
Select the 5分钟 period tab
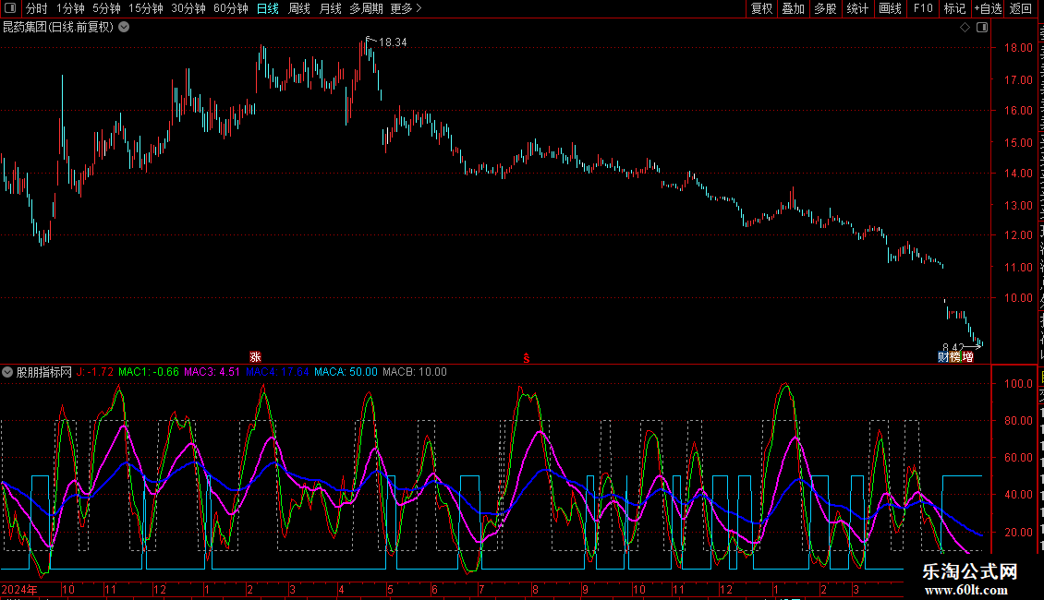point(106,8)
